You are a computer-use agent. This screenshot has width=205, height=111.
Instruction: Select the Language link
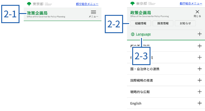143,34
